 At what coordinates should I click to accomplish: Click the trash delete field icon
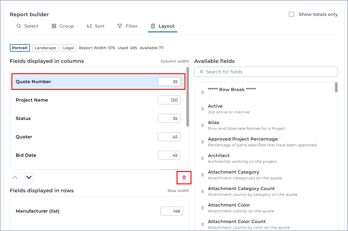click(184, 177)
